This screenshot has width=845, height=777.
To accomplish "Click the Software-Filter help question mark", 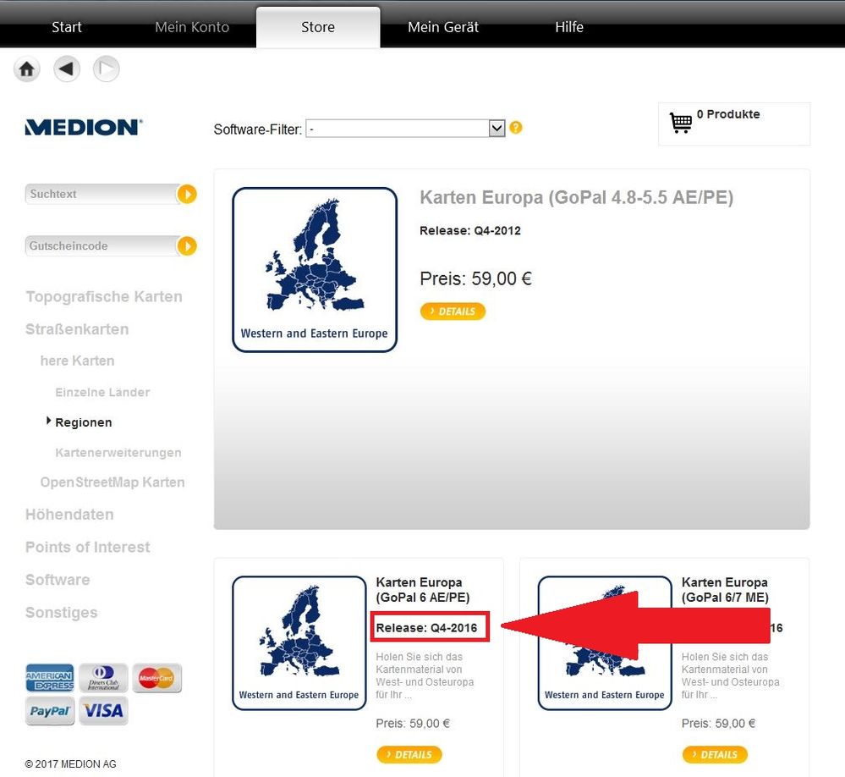I will (516, 128).
